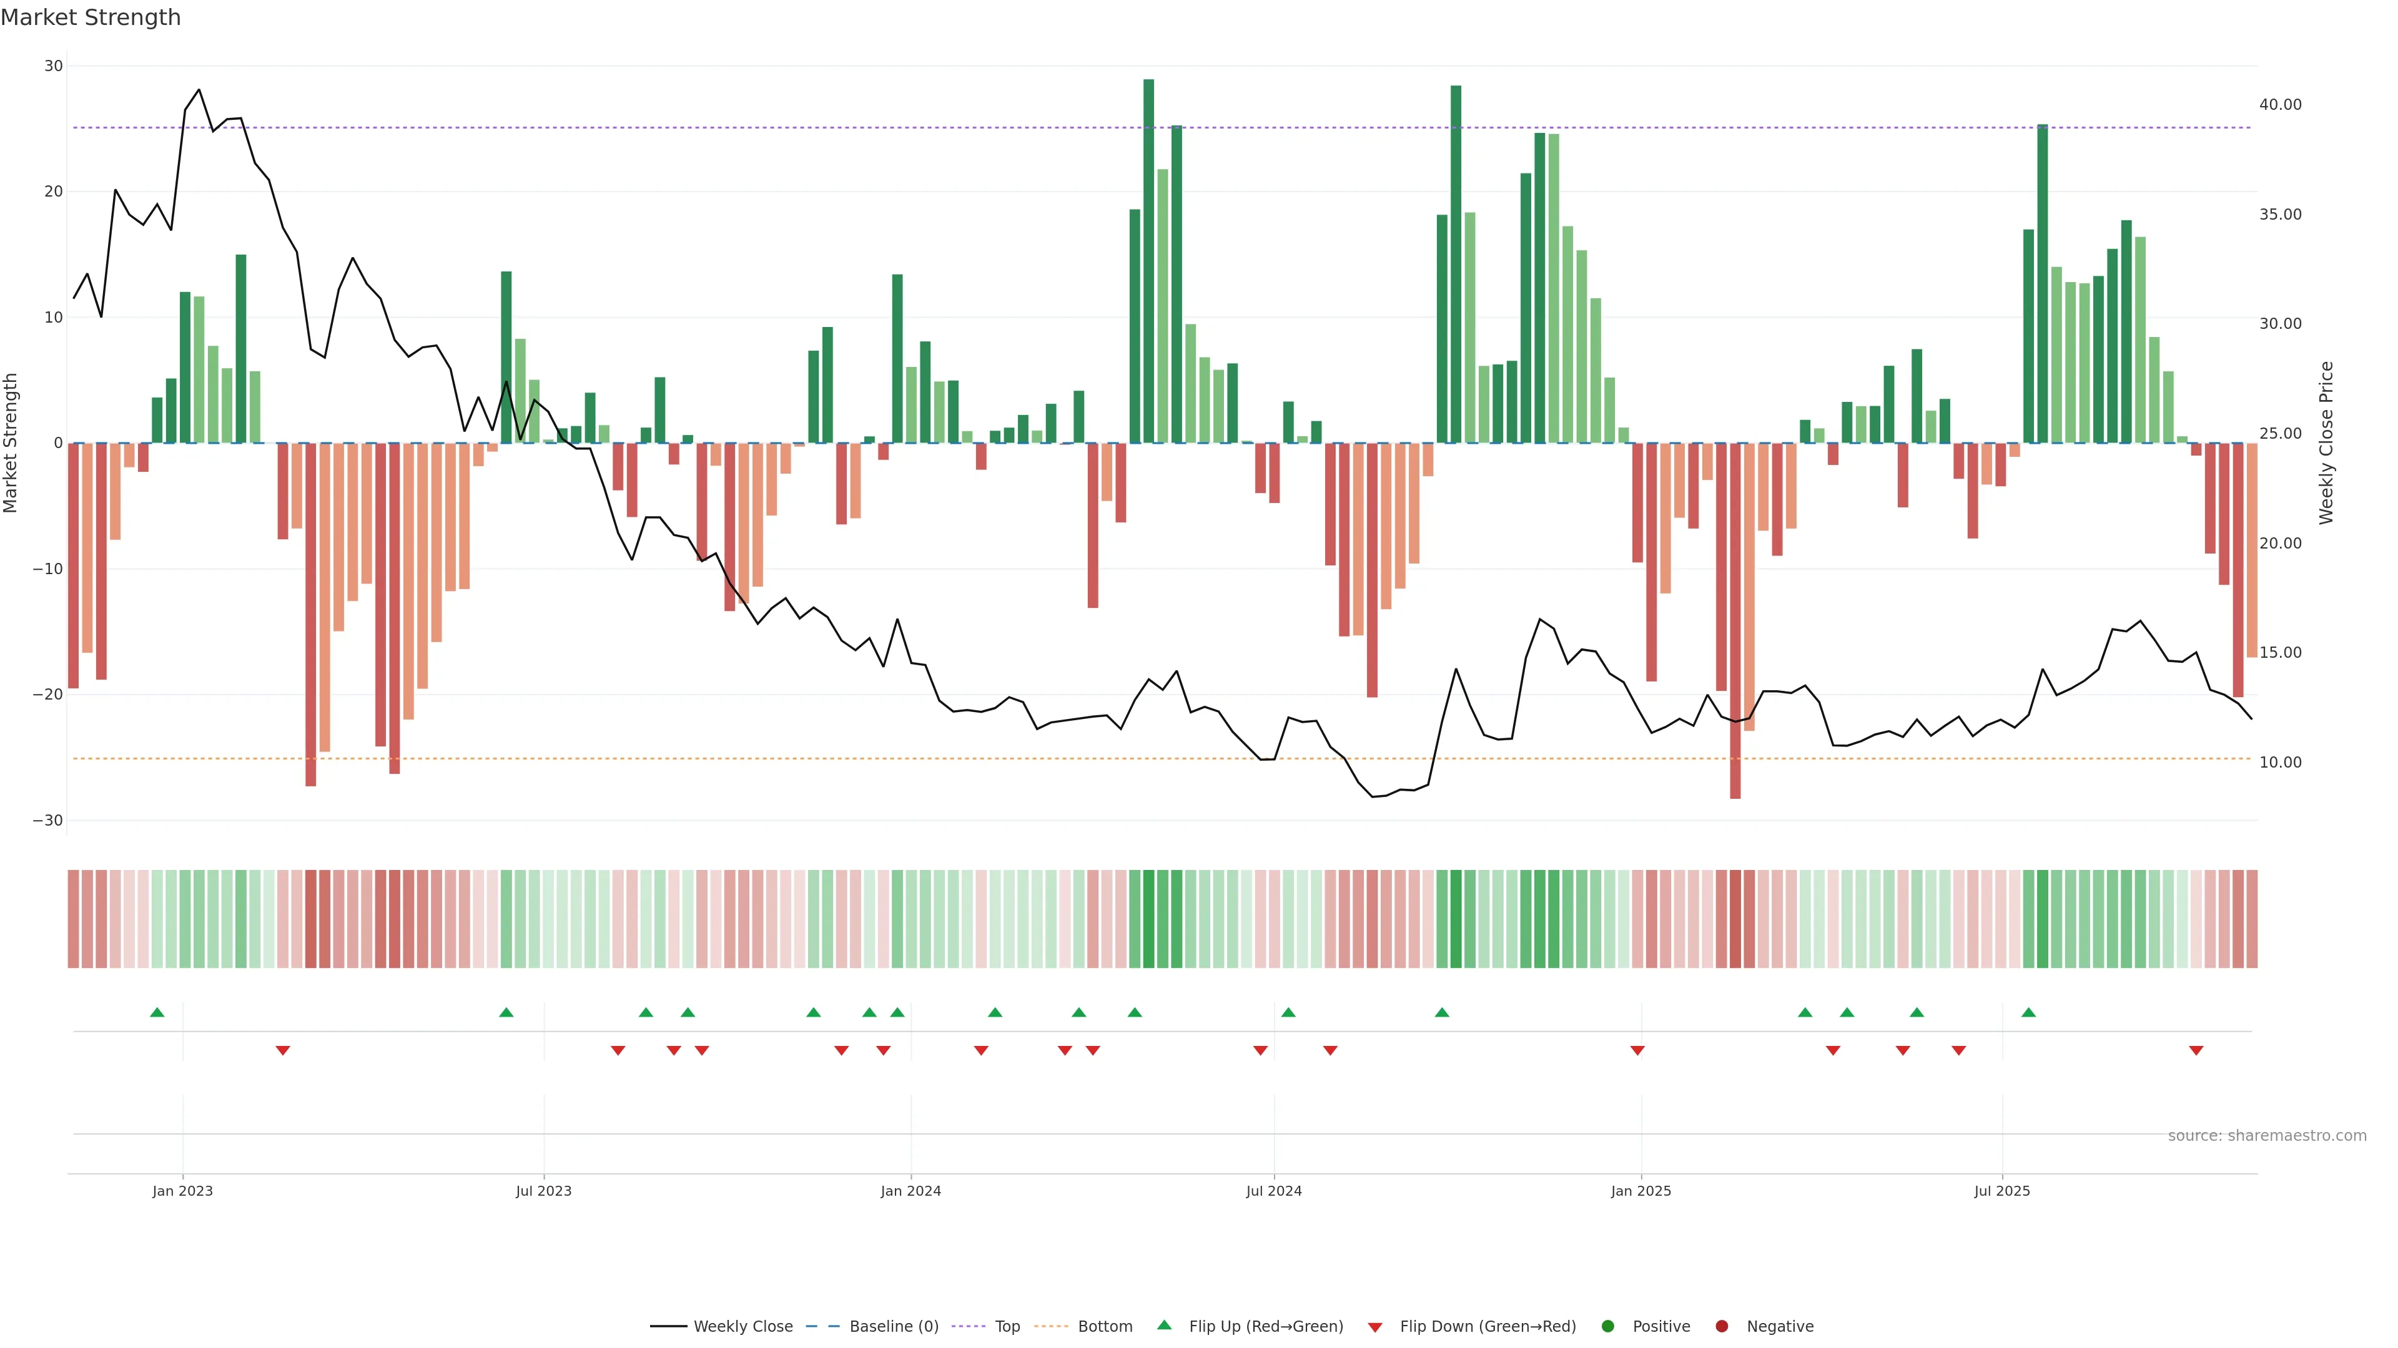Click the first green flip-up marker before Jan 2023
2398x1348 pixels.
pos(157,1012)
